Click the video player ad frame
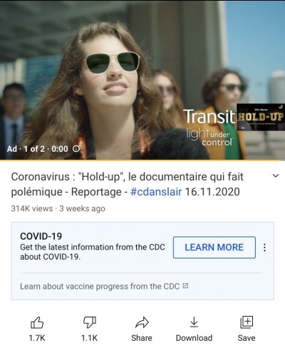 [142, 80]
